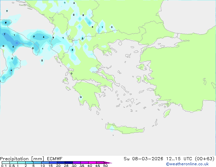
Task: Select the 0.5 mm legend color swatch
Action: pyautogui.click(x=14, y=163)
